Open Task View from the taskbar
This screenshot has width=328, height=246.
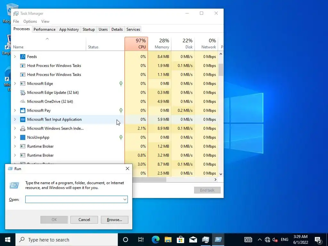pos(141,240)
